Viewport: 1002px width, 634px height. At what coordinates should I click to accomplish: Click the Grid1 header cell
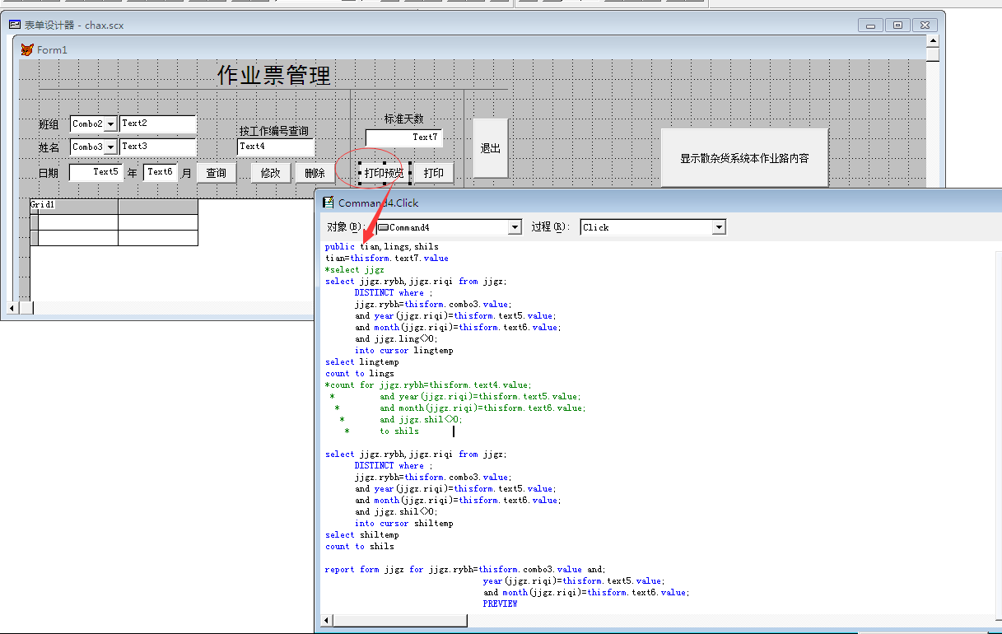coord(43,204)
